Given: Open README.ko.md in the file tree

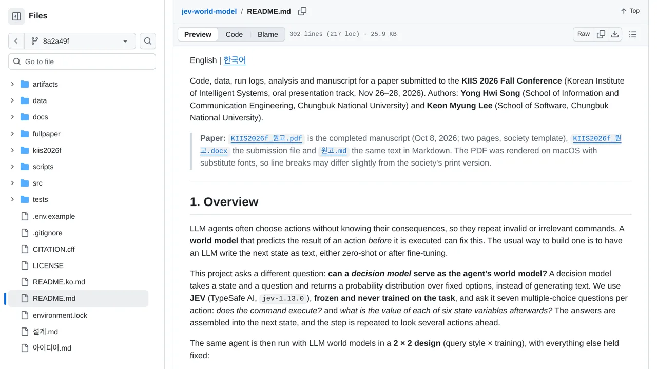Looking at the screenshot, I should [59, 282].
